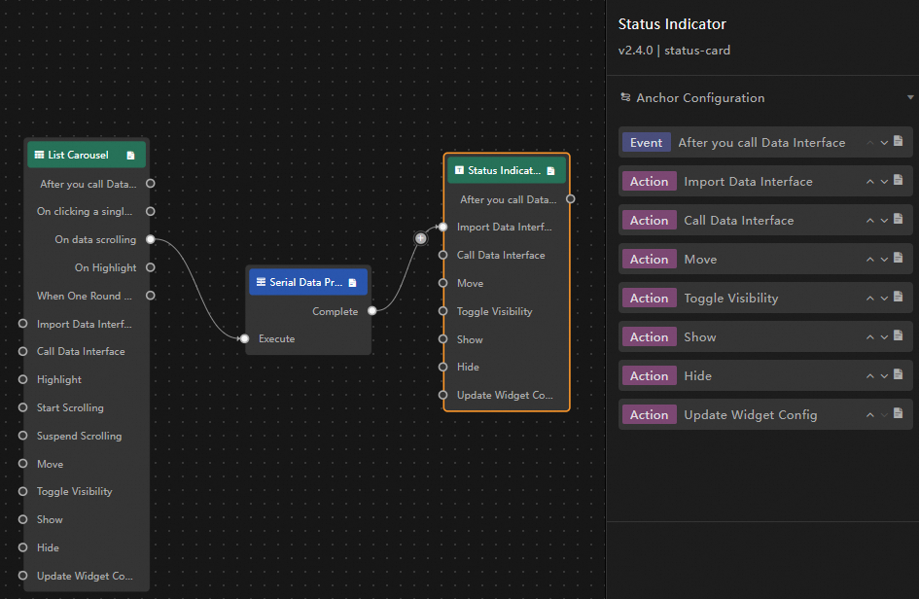Viewport: 919px width, 599px height.
Task: Move Call Data Interface action down
Action: click(x=884, y=221)
